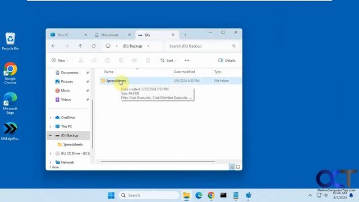Screen dimensions: 359x202
Task: Collapse the (D:) Backup tree node
Action: 50,135
